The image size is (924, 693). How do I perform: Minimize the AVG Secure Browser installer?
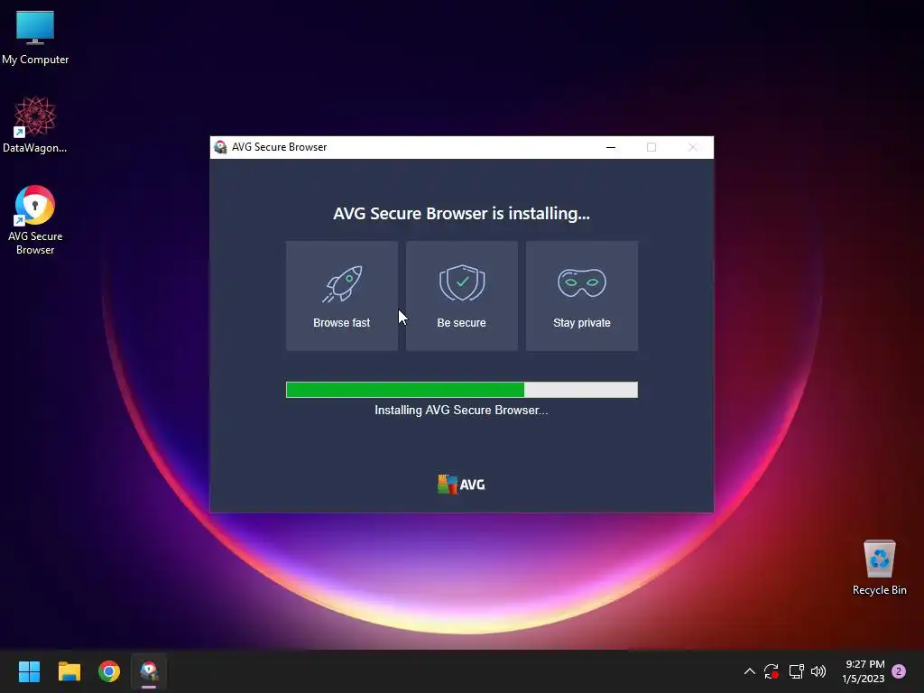[611, 147]
